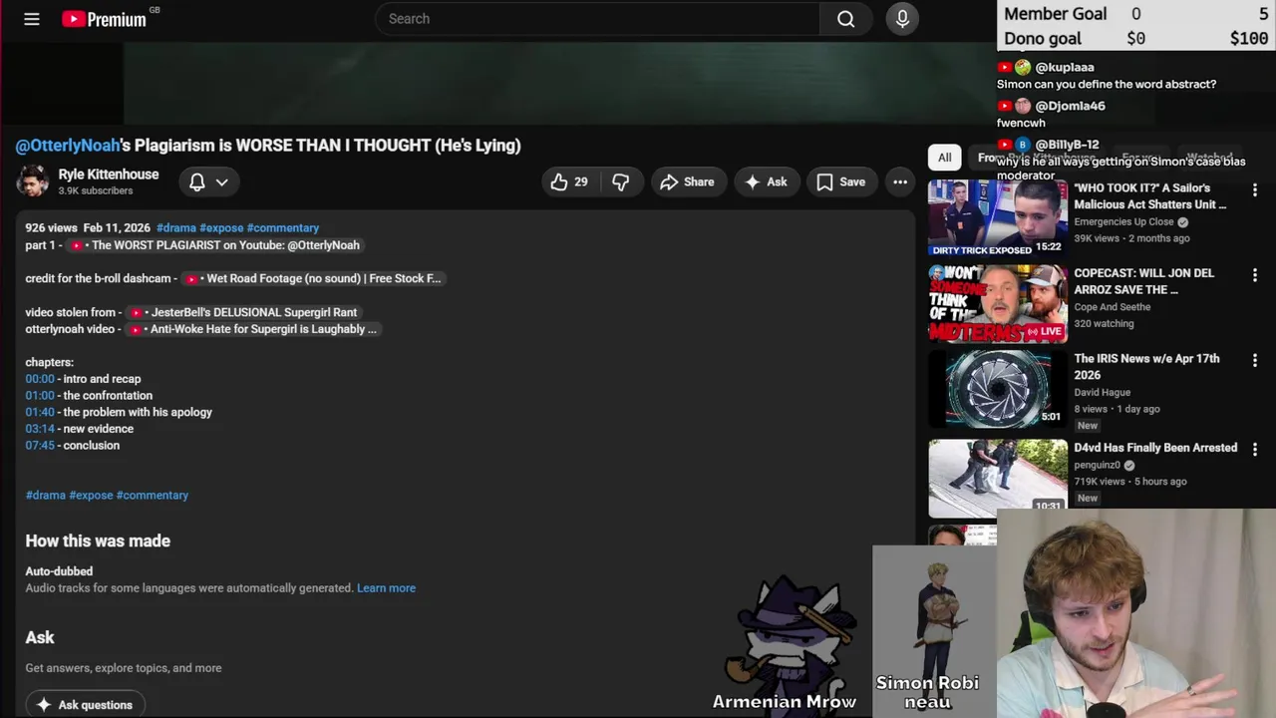Open #expose hashtag near view count
Image resolution: width=1276 pixels, height=718 pixels.
coord(221,227)
